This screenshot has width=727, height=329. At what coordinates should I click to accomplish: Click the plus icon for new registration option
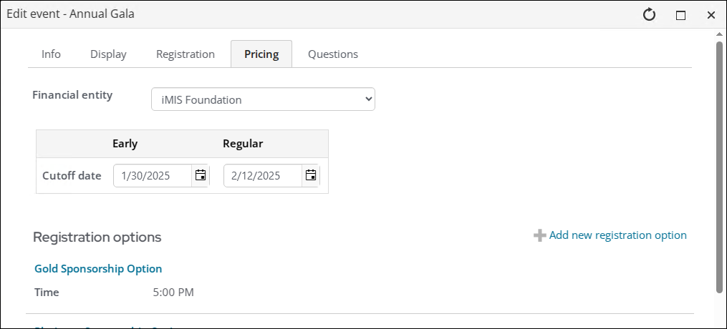tap(539, 235)
